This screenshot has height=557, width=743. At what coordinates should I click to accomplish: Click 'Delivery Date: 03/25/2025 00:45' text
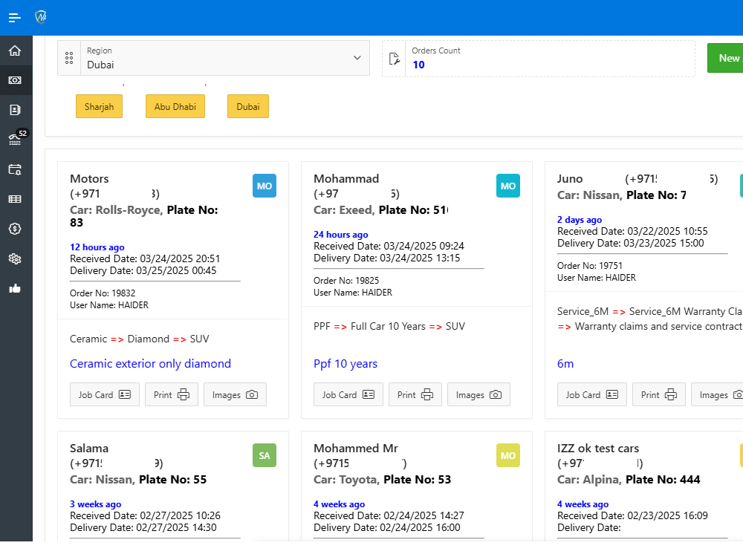pyautogui.click(x=143, y=270)
